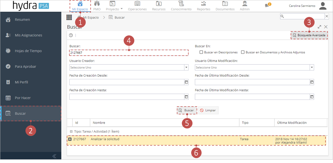The height and width of the screenshot is (163, 333).
Task: Expand the task 2127667 result row
Action: click(x=70, y=139)
